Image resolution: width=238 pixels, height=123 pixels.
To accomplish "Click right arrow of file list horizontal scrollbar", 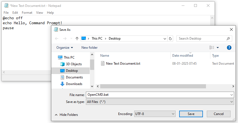I will [233, 86].
